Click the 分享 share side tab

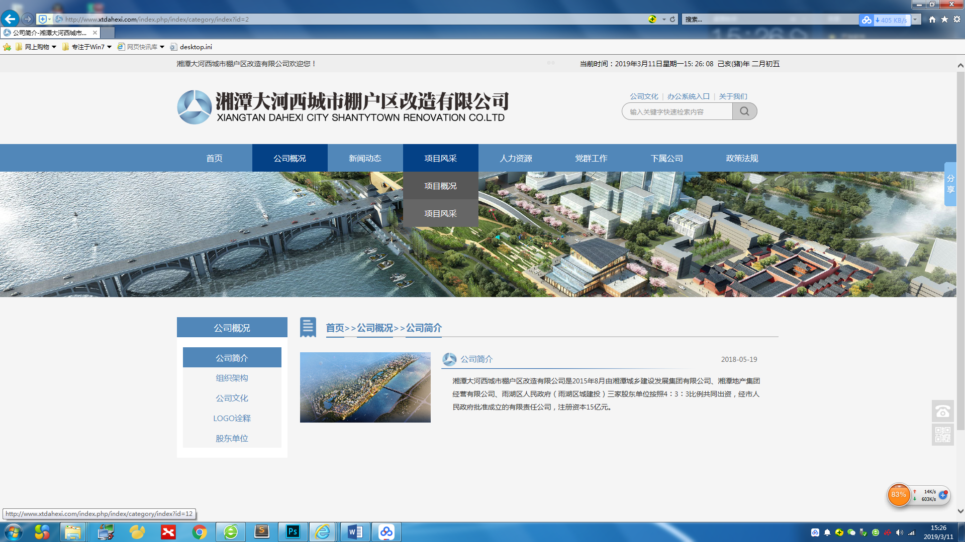click(950, 184)
